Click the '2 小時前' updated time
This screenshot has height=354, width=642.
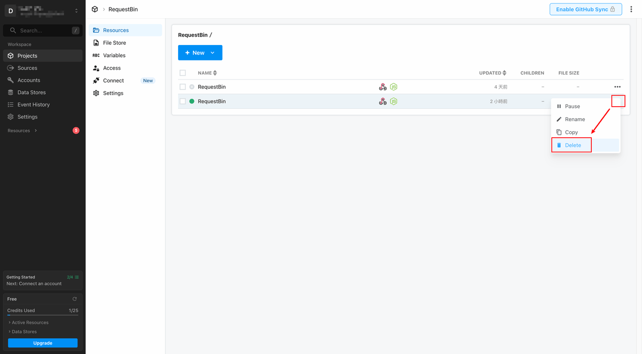tap(499, 101)
